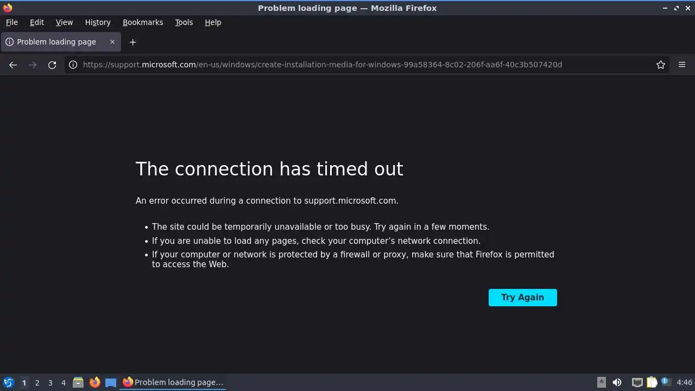Switch to workspace 2 in pager
This screenshot has height=391, width=695.
pyautogui.click(x=37, y=382)
